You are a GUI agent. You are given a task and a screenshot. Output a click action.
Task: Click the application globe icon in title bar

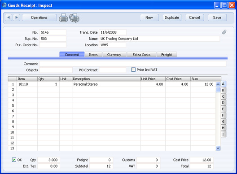4,5
